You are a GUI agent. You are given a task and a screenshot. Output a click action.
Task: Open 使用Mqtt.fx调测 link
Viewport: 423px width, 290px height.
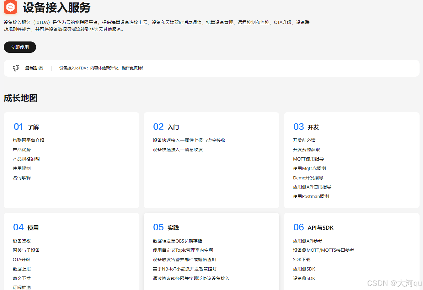(x=309, y=168)
